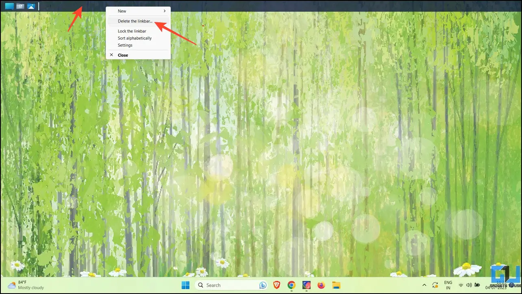This screenshot has width=522, height=294.
Task: Click the battery status icon
Action: [x=477, y=285]
